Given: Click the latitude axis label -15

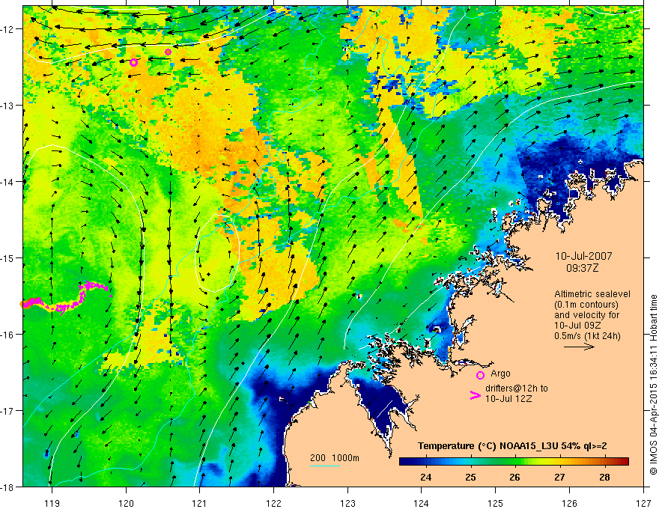Looking at the screenshot, I should coord(8,257).
